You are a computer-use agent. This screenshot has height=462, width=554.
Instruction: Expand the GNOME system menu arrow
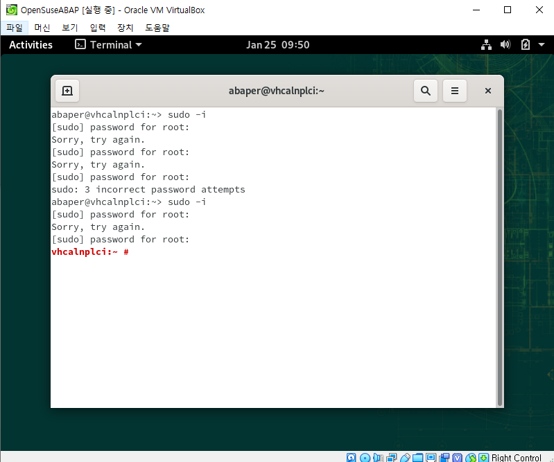coord(542,45)
